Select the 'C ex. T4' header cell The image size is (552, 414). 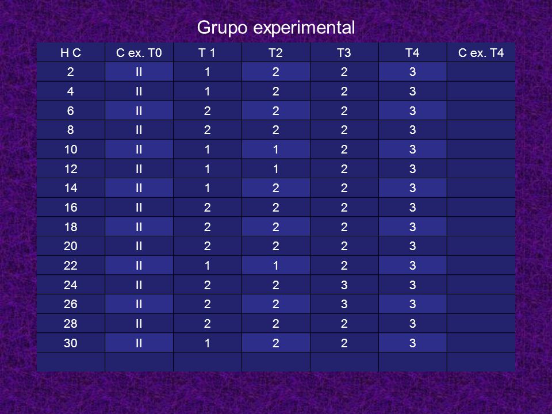(x=481, y=52)
